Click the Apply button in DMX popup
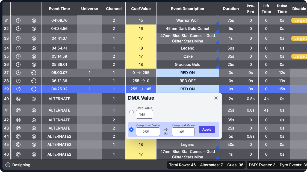The image size is (307, 172). pos(207,130)
